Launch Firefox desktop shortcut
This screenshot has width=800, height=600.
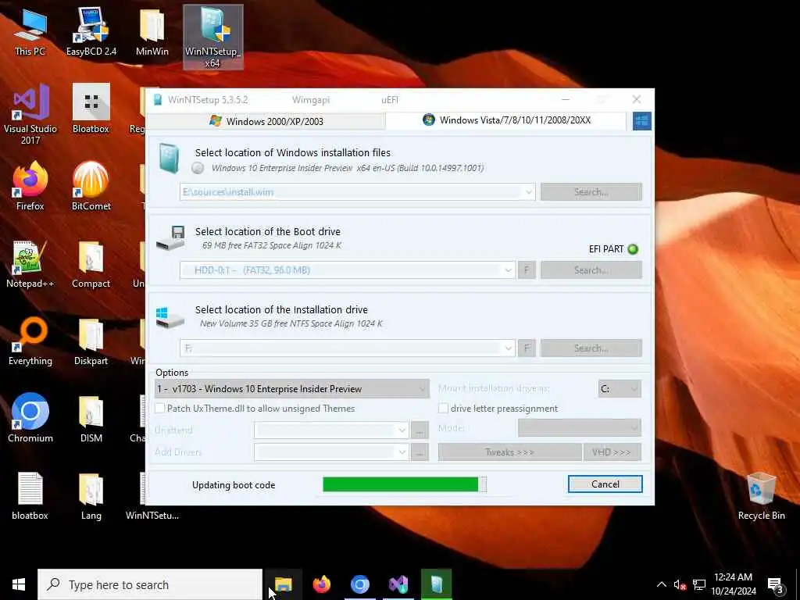point(30,186)
